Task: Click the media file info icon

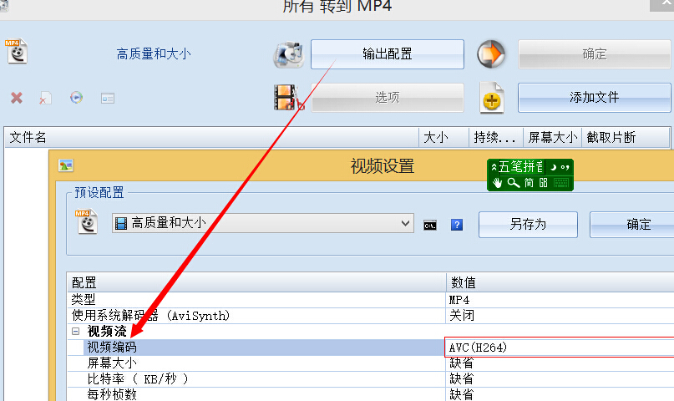Action: tap(108, 98)
